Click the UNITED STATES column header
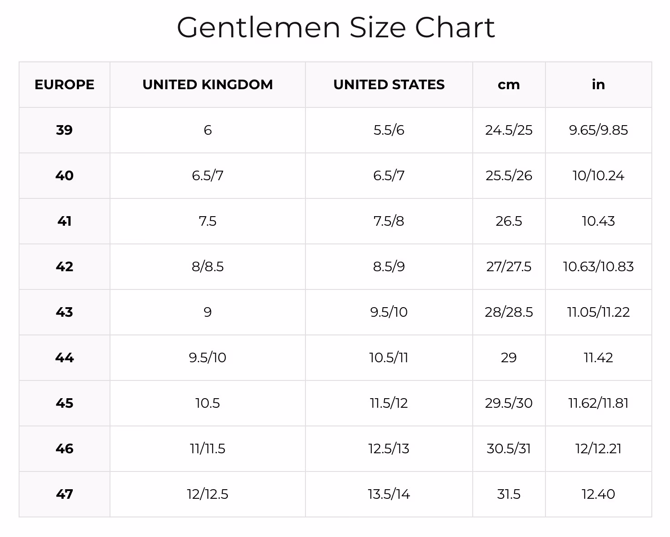 point(389,85)
